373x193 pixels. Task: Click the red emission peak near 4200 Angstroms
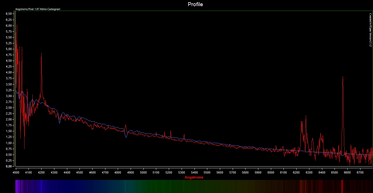pyautogui.click(x=41, y=54)
